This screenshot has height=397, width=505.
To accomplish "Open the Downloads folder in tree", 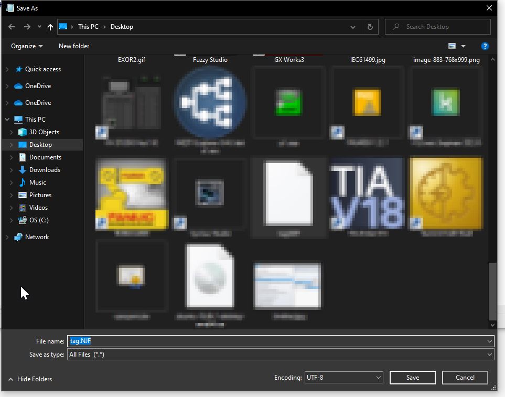I will click(x=45, y=170).
